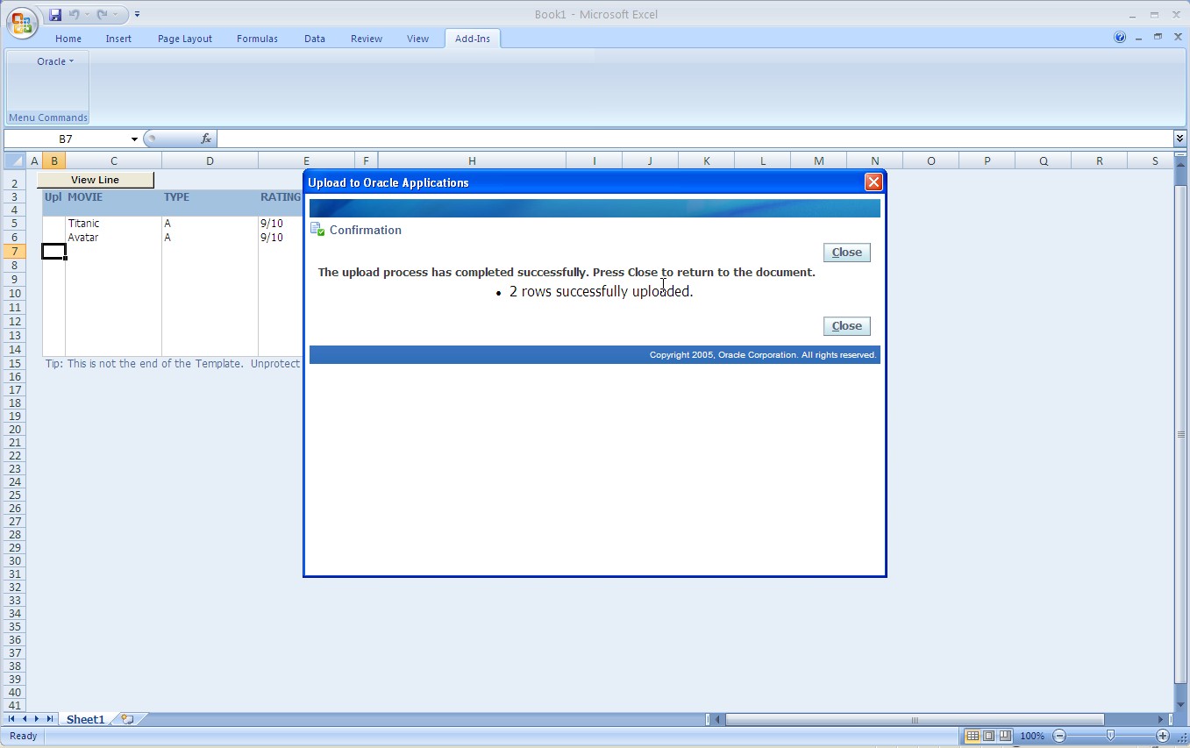Open the Office button menu

click(x=22, y=22)
